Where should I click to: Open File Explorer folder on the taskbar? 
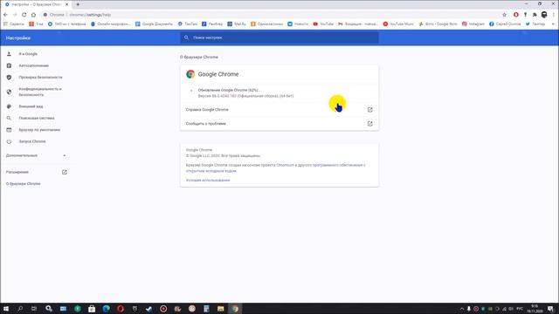221,309
